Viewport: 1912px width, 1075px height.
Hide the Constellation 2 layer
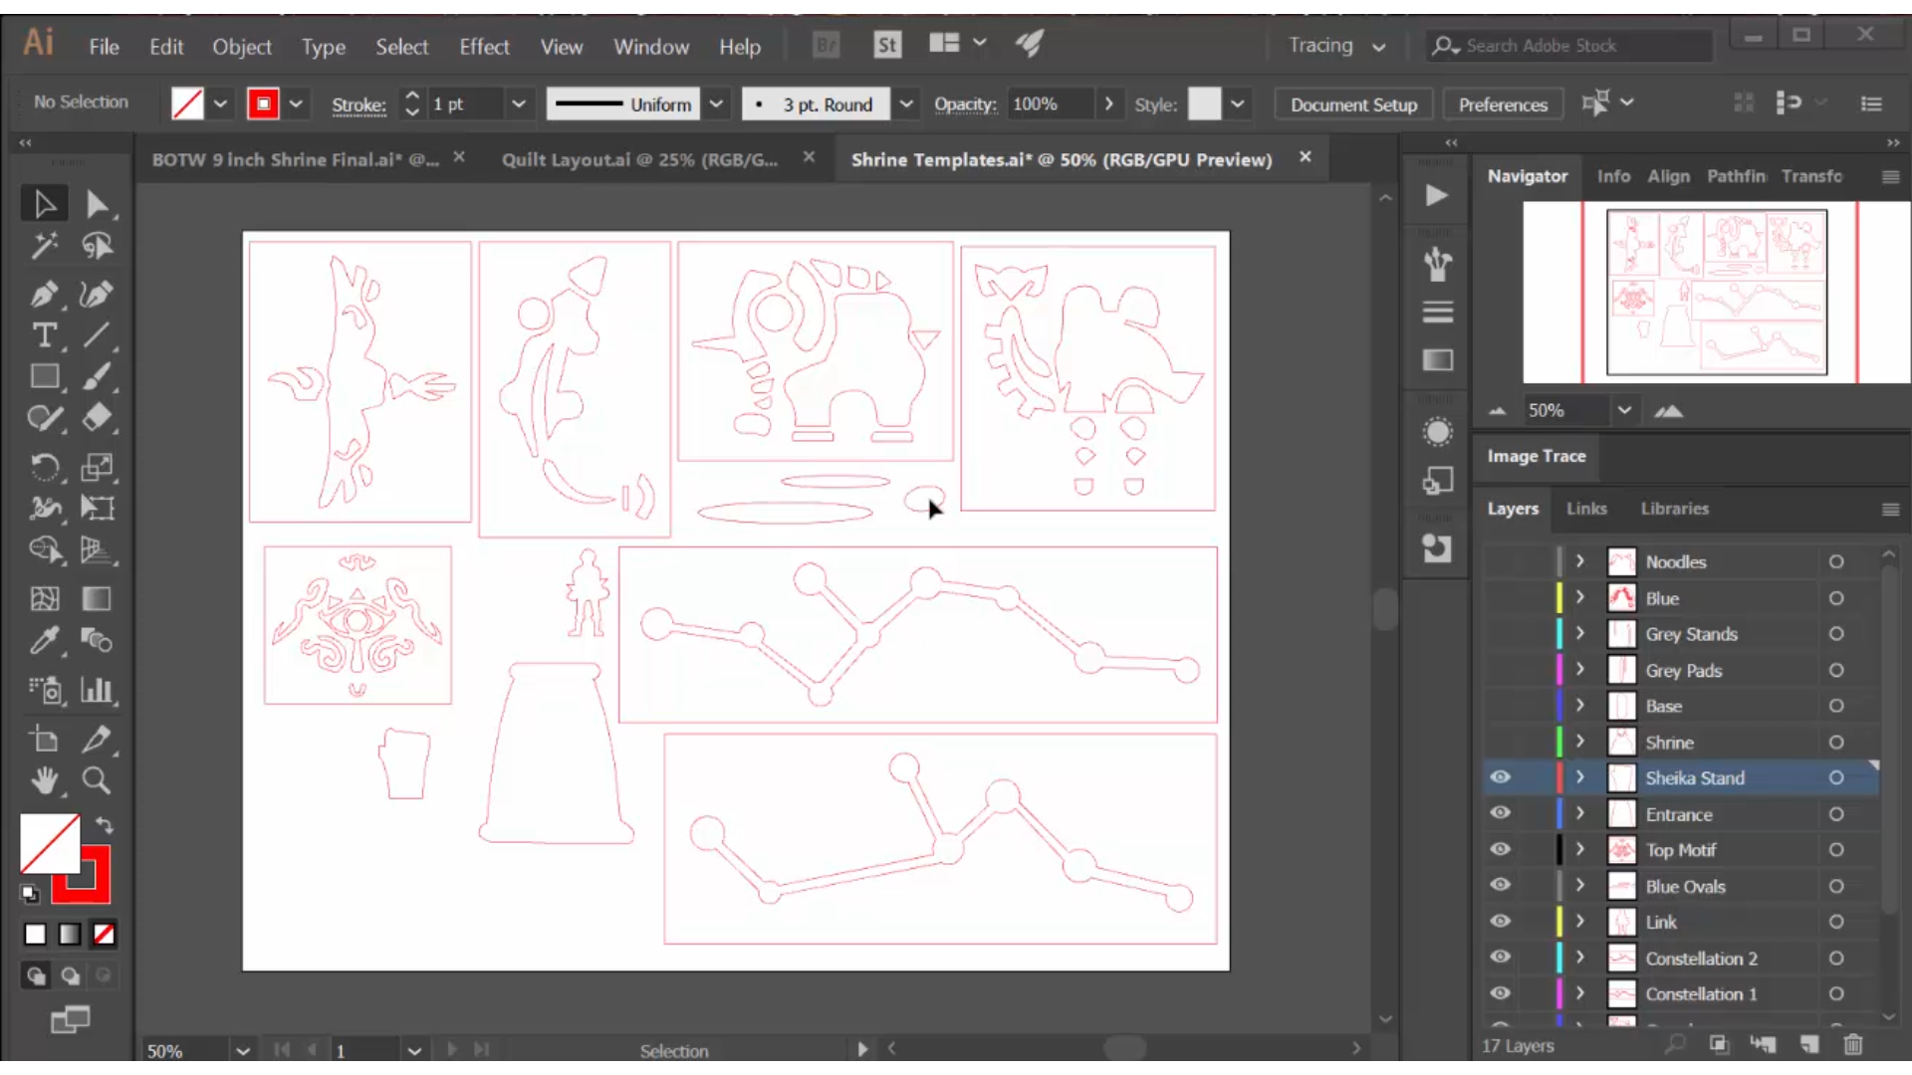point(1500,958)
